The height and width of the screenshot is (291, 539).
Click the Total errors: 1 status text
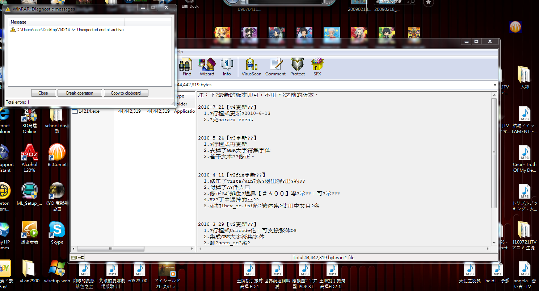coord(17,102)
